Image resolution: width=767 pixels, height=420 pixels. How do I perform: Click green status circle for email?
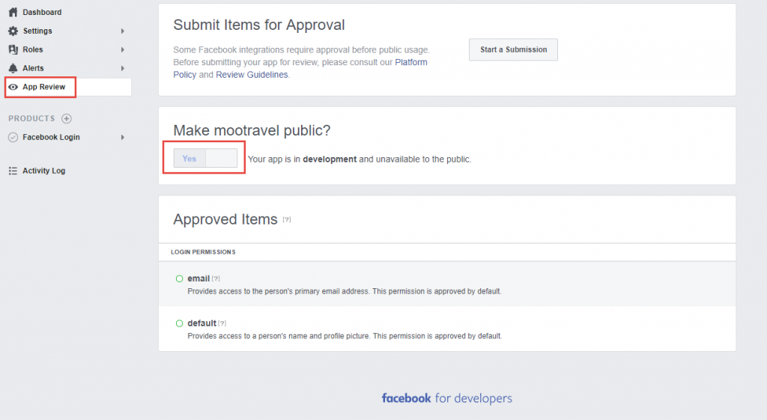(x=180, y=279)
